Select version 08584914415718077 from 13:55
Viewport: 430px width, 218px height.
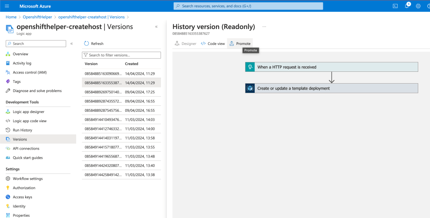tap(121, 147)
